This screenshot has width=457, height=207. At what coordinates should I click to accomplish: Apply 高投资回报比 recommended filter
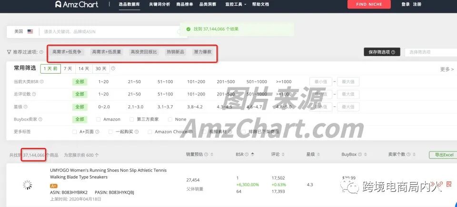click(x=144, y=52)
